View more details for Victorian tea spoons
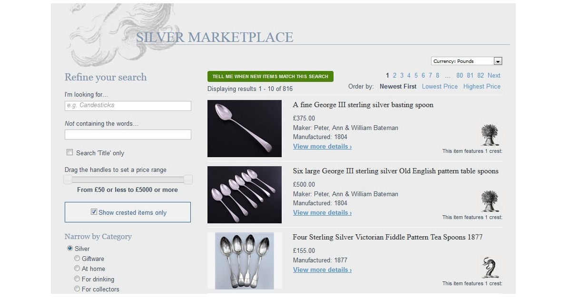The width and height of the screenshot is (571, 300). (322, 270)
